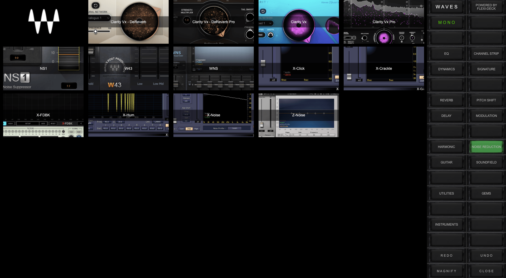Open the Reverb plugin category
The image size is (506, 278).
point(446,100)
